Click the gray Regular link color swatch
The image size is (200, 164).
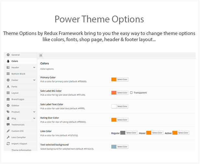point(123,133)
